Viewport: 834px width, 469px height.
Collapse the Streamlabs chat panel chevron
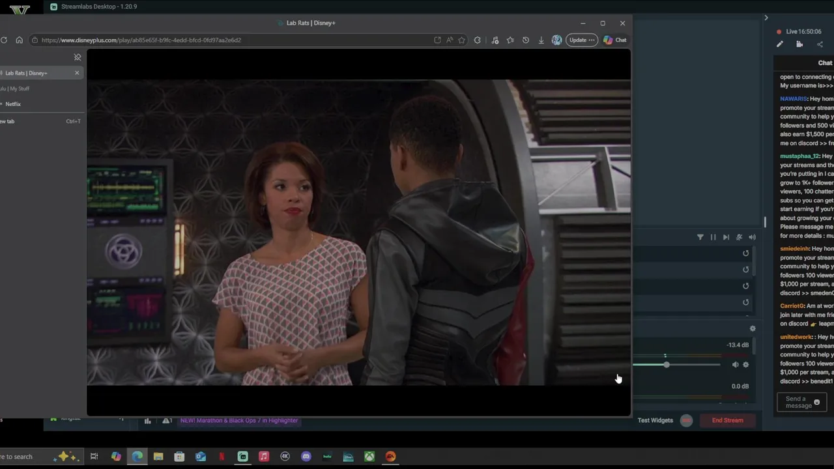tap(766, 18)
